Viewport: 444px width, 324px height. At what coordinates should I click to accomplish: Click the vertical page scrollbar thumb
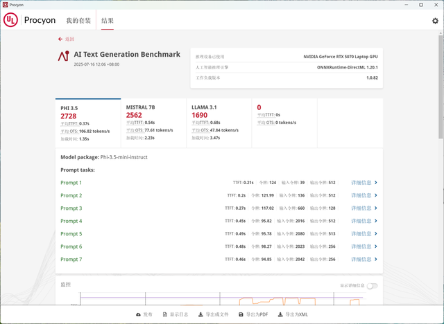pos(441,87)
